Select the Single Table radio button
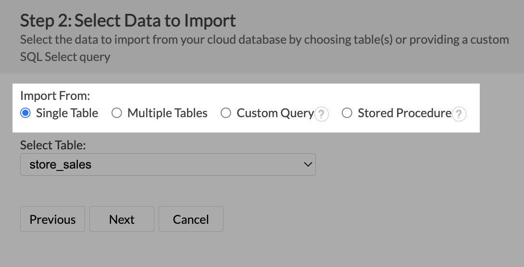Image resolution: width=524 pixels, height=267 pixels. coord(25,113)
